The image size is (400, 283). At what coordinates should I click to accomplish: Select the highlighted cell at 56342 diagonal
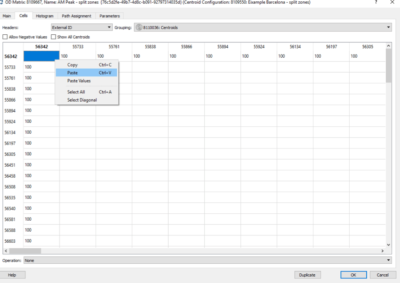(42, 56)
